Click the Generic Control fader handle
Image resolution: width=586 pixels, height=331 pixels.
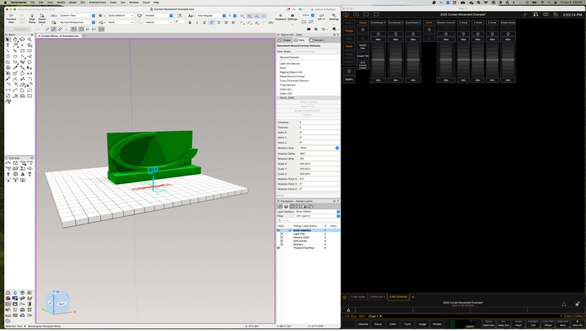(x=446, y=60)
